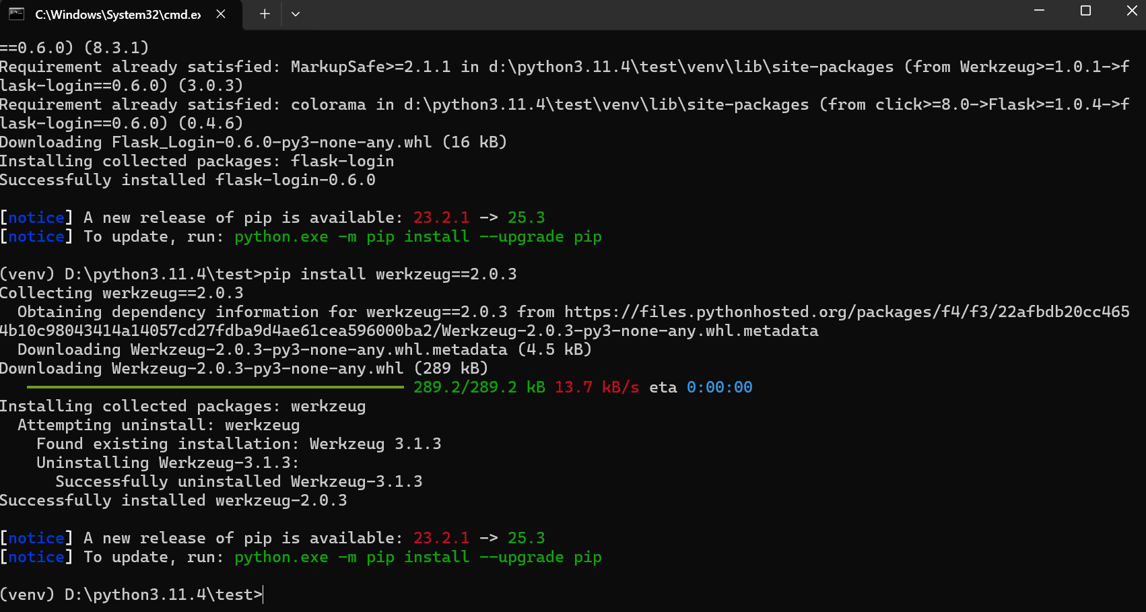Maximize the terminal window
Image resolution: width=1146 pixels, height=612 pixels.
pos(1085,11)
